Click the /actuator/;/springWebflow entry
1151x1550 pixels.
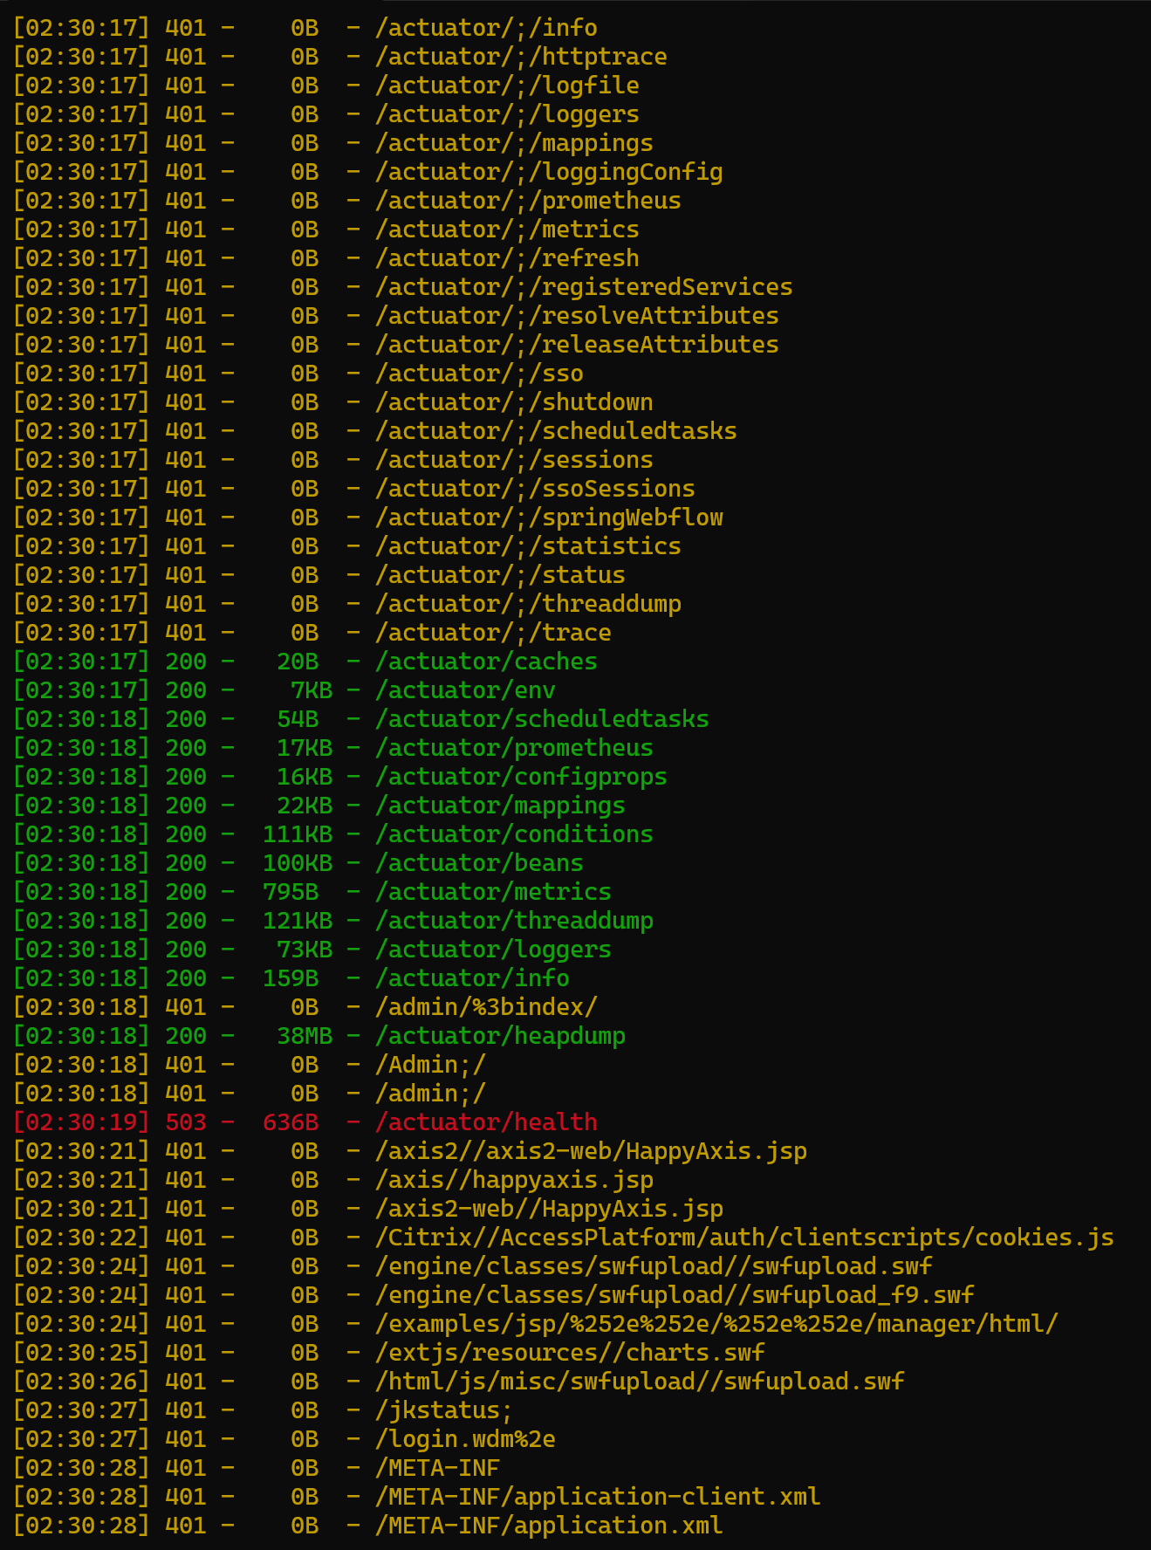(x=549, y=518)
